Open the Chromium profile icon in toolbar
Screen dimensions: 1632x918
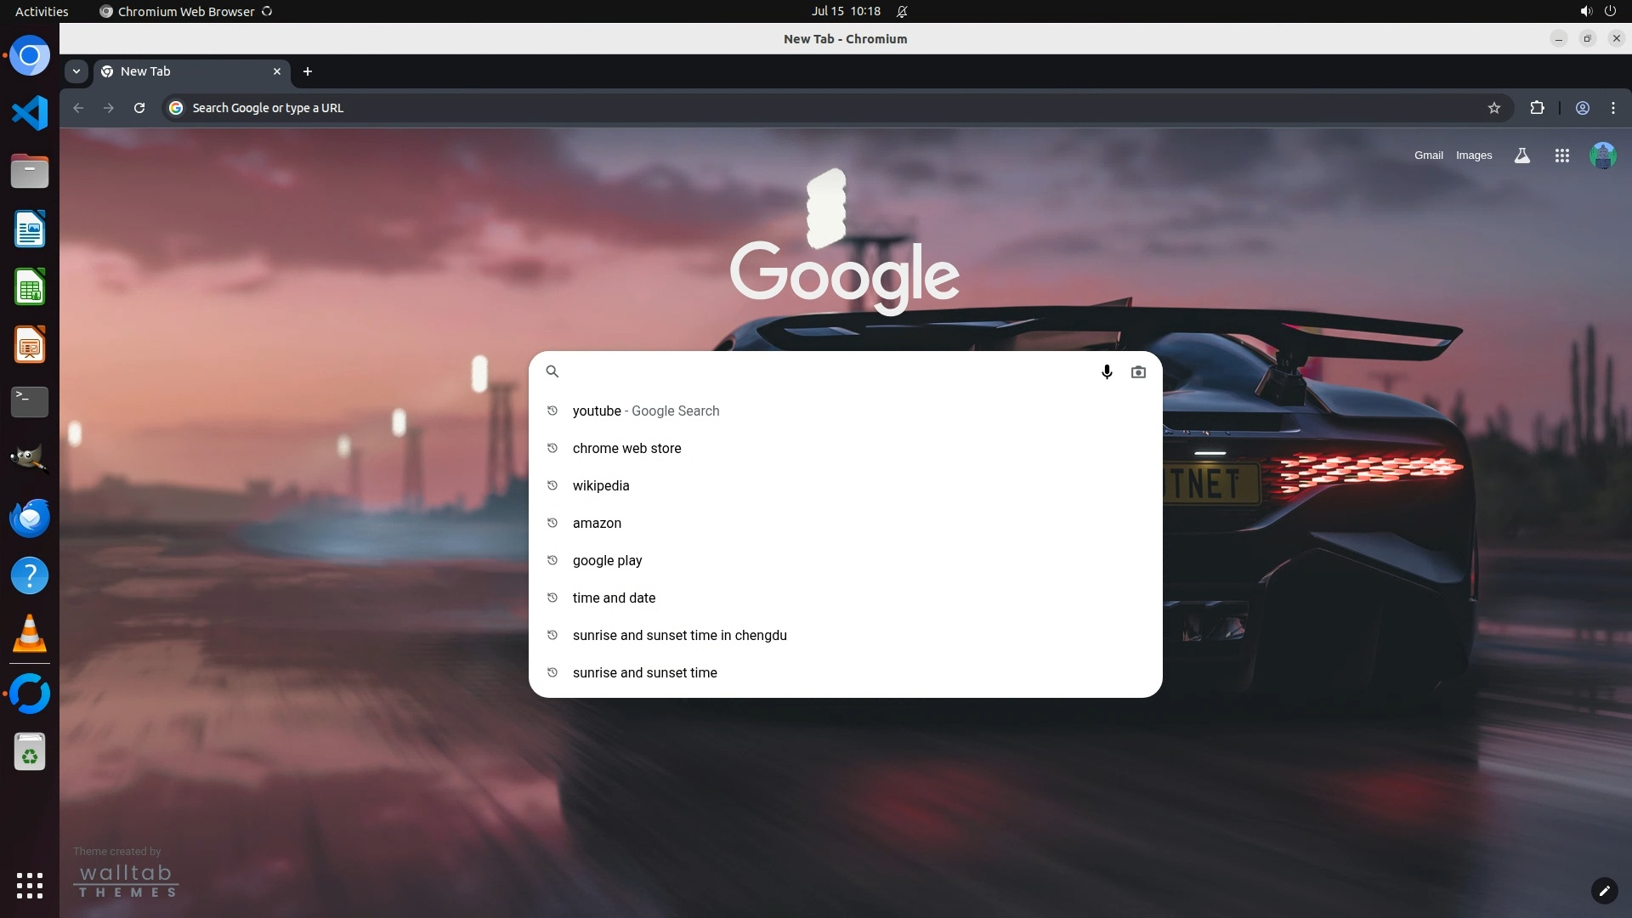tap(1582, 108)
